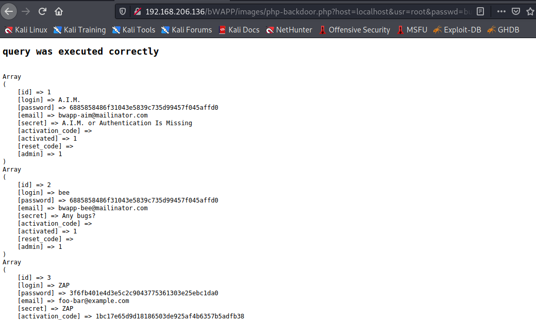Open the Kali Docs bookmark

239,30
